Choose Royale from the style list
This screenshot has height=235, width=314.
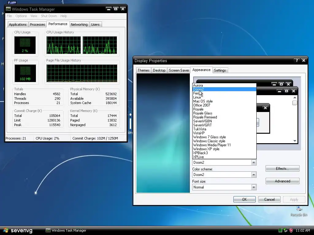coord(224,109)
